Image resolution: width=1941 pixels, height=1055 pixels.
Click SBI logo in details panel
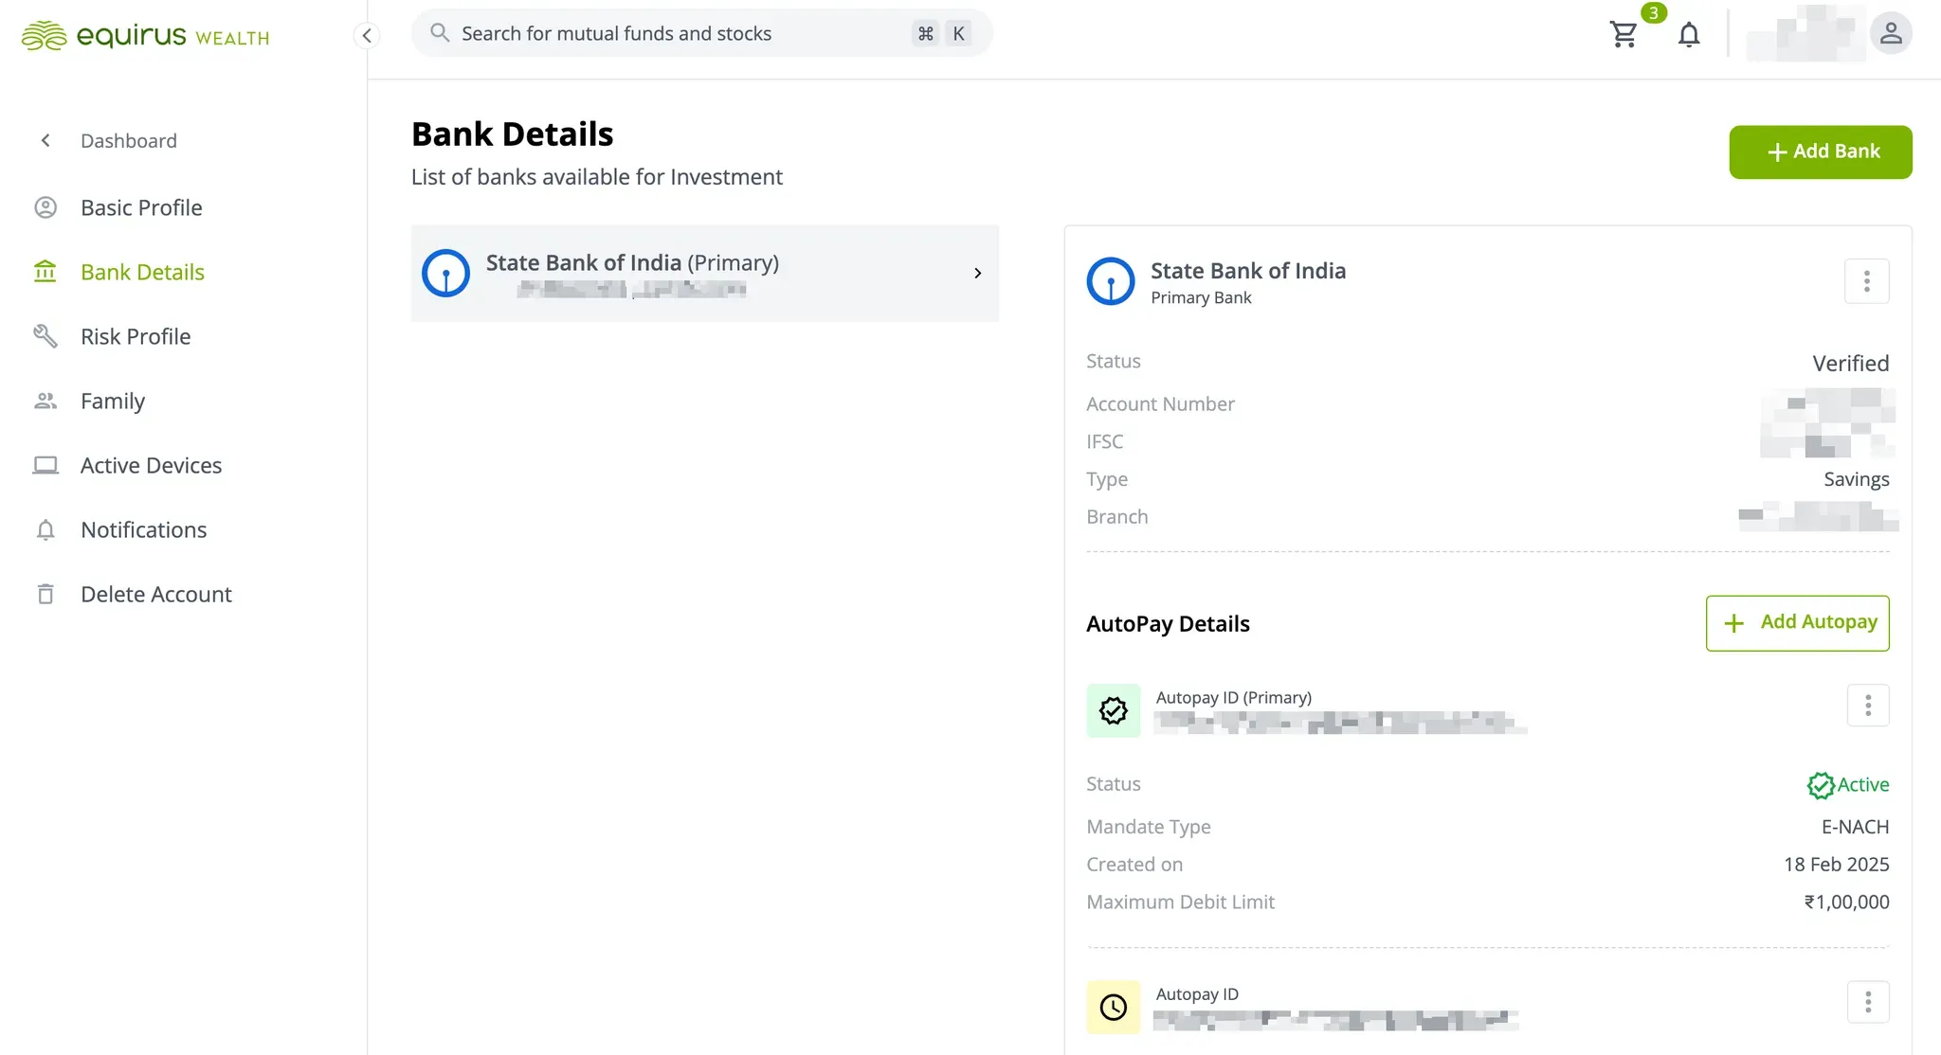click(1111, 281)
